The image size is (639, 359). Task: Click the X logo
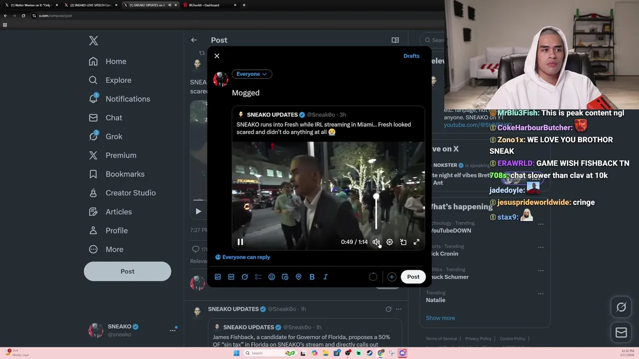tap(93, 41)
